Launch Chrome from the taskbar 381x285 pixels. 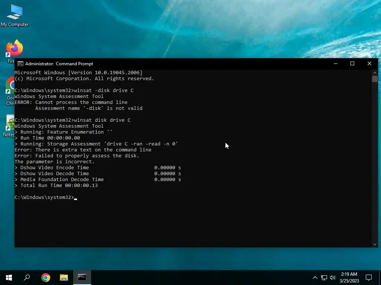(45, 278)
